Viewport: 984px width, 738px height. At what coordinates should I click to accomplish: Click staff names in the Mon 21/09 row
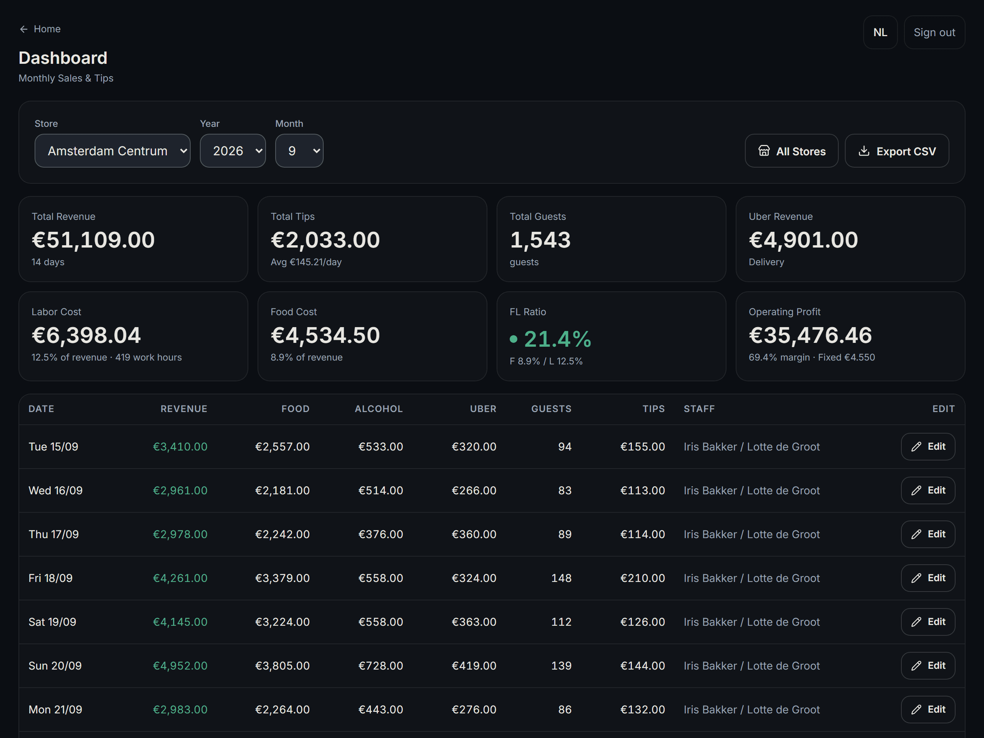(x=752, y=710)
